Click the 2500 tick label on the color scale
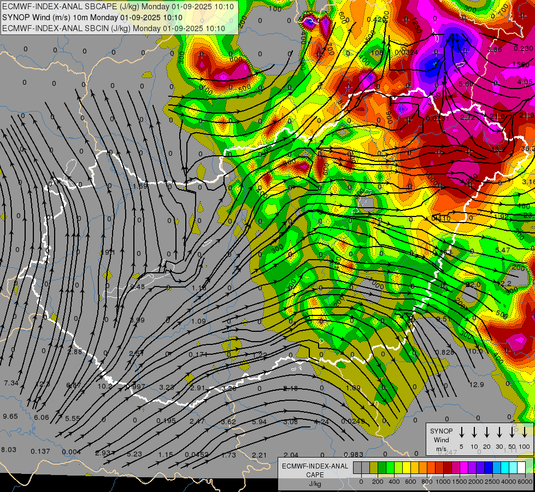This screenshot has height=492, width=535. [x=492, y=482]
